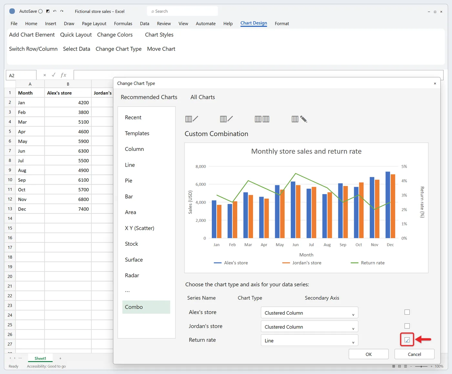This screenshot has width=452, height=374.
Task: Click the Save icon in title bar
Action: pos(48,11)
